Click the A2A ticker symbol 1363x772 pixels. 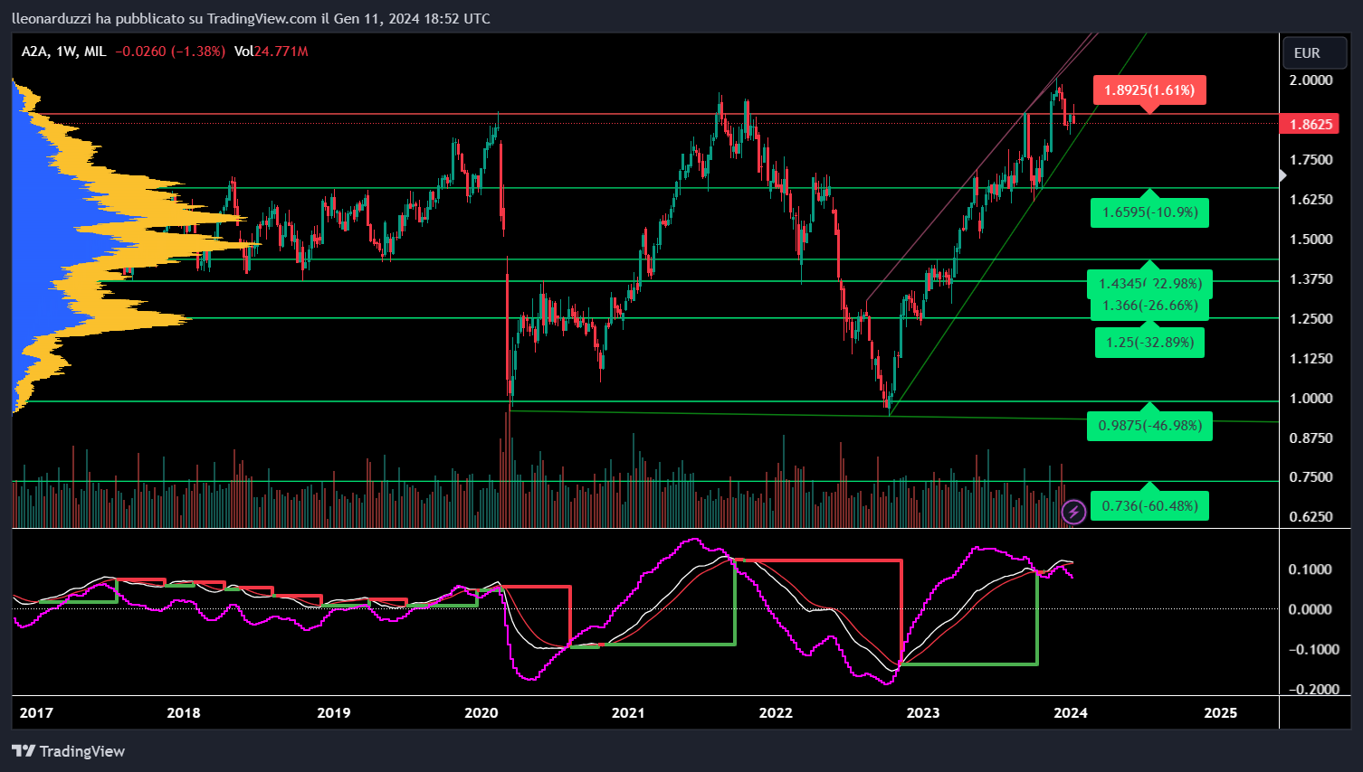click(33, 52)
